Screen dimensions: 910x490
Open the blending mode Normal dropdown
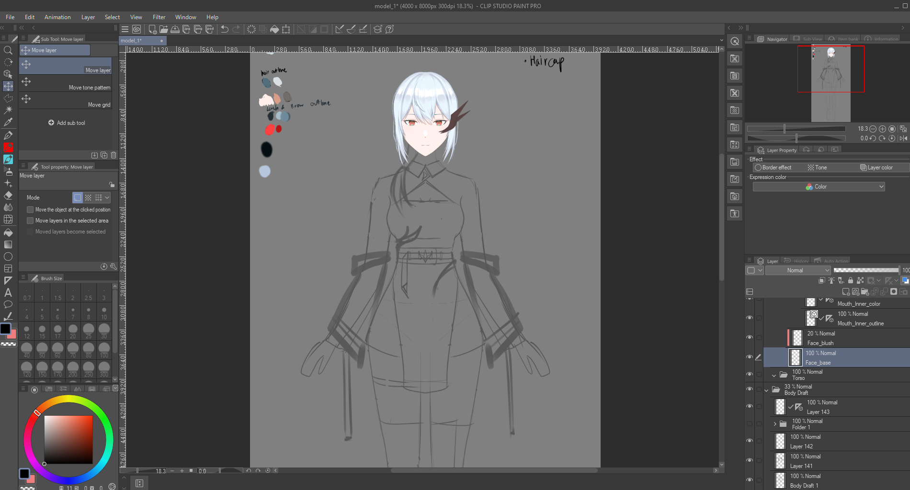798,270
